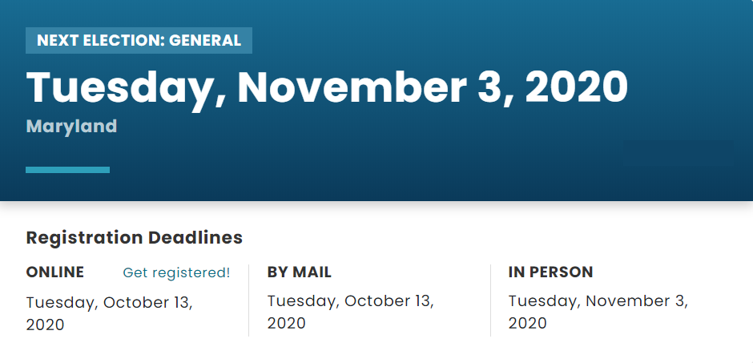
Task: Select the "Maryland" state label
Action: 71,127
